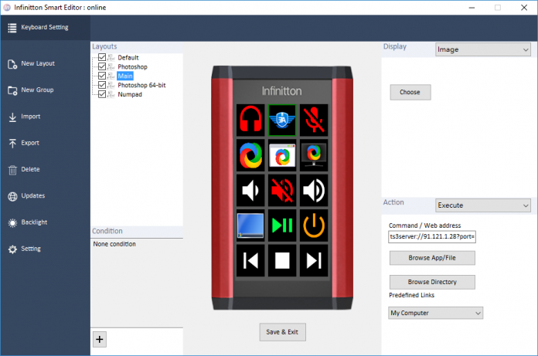The height and width of the screenshot is (356, 538).
Task: Click the Command / Web address field
Action: (432, 236)
